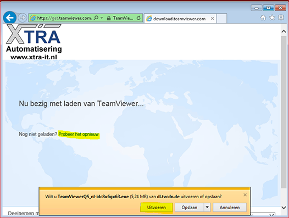The width and height of the screenshot is (289, 218).
Task: Click the vertical scrollbar thumb
Action: [284, 112]
